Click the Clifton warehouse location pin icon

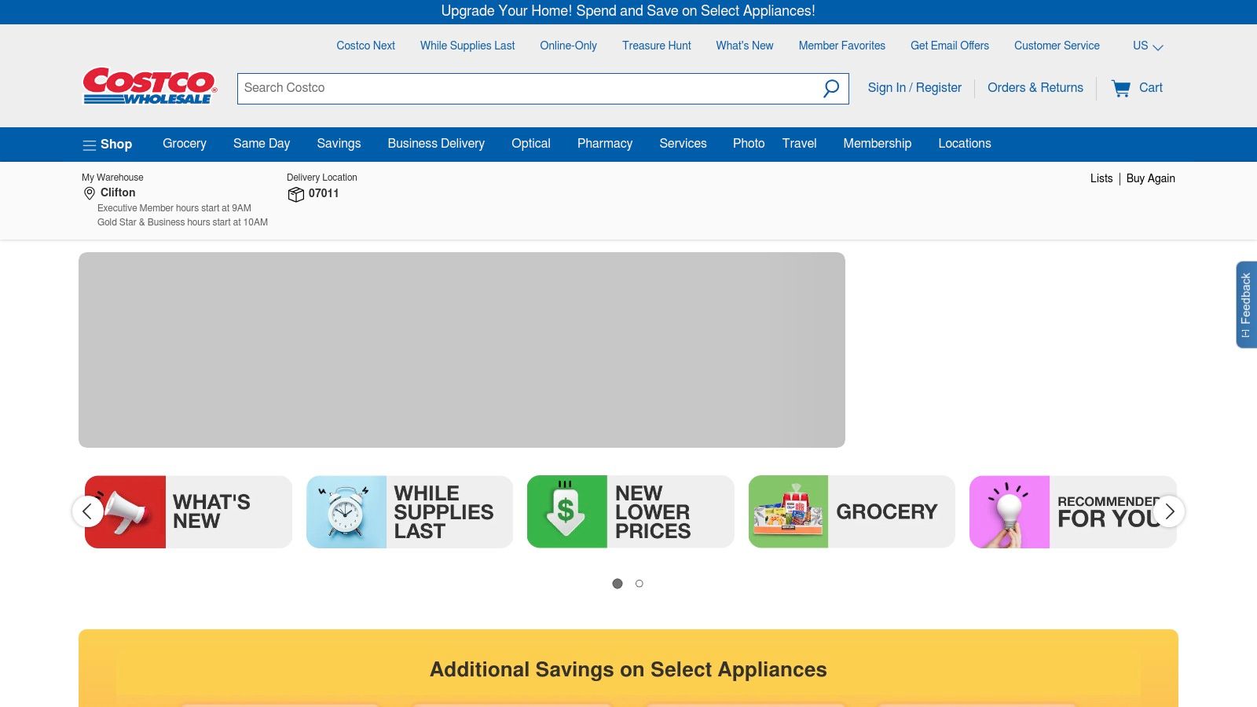tap(90, 193)
